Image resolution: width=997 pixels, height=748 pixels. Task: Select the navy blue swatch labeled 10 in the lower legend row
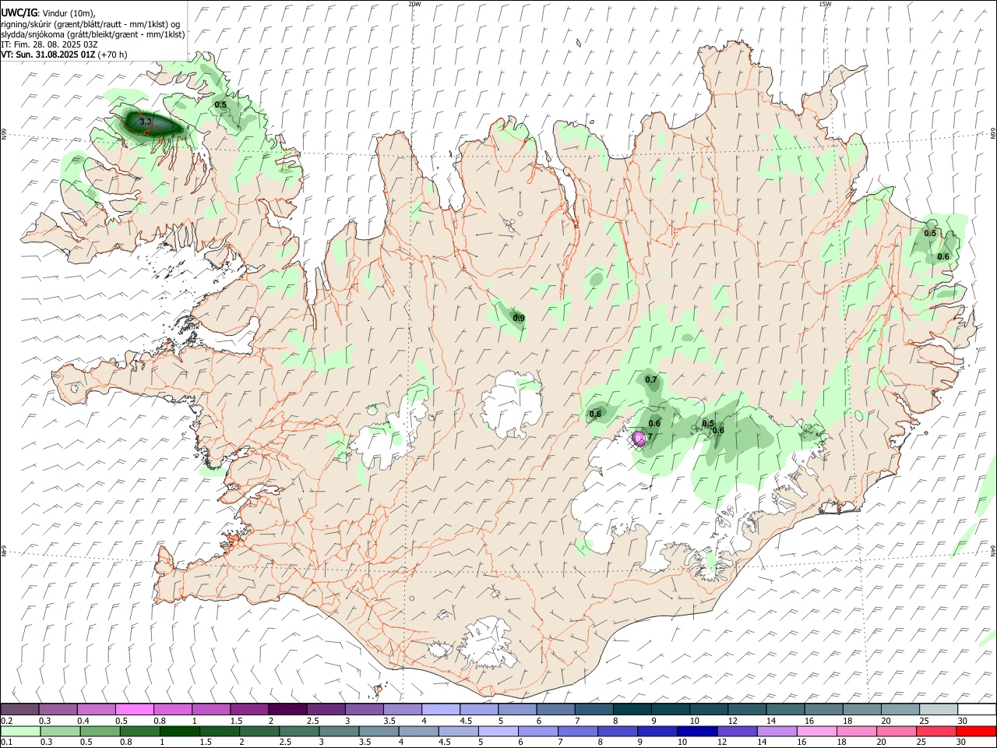[696, 731]
